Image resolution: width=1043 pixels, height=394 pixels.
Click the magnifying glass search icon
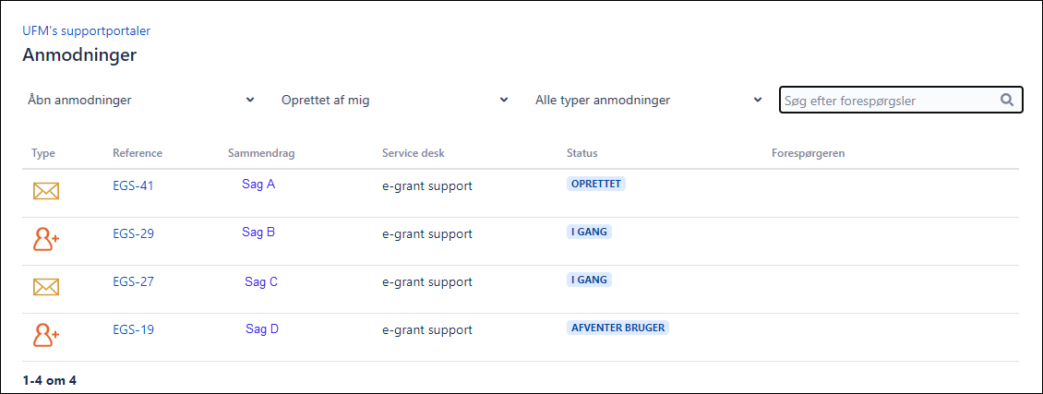(x=1007, y=100)
